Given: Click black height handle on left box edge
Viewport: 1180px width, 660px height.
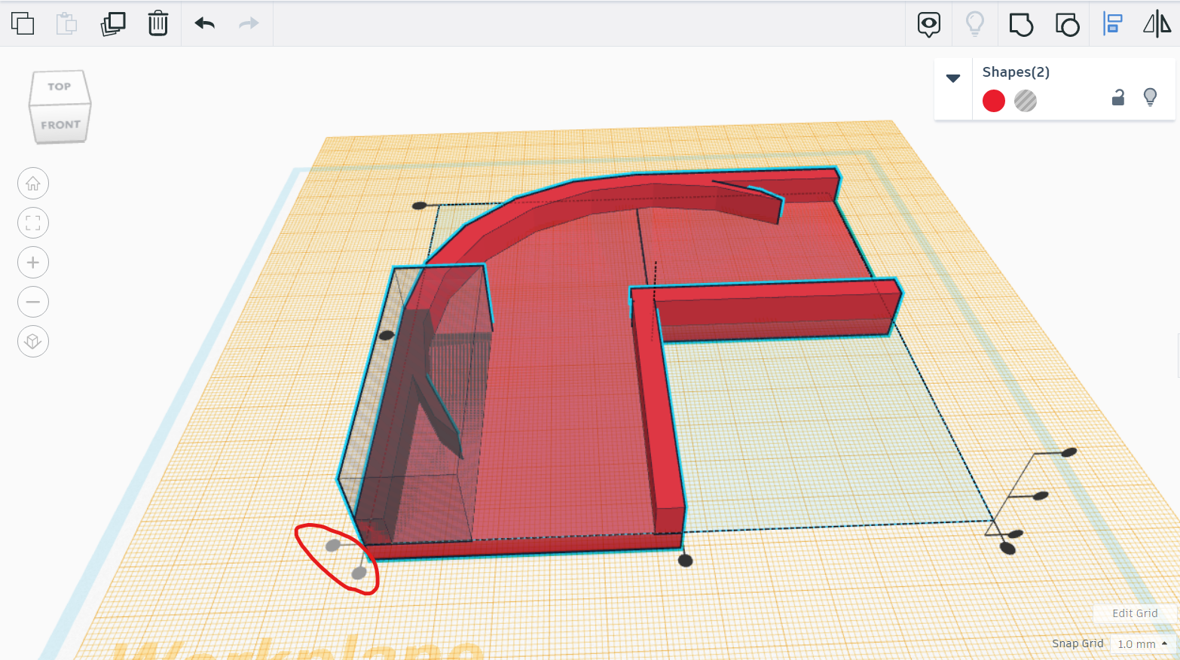Looking at the screenshot, I should (386, 335).
